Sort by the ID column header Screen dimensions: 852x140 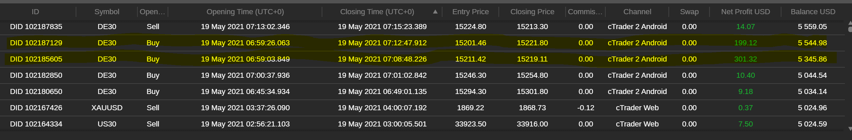click(x=35, y=12)
